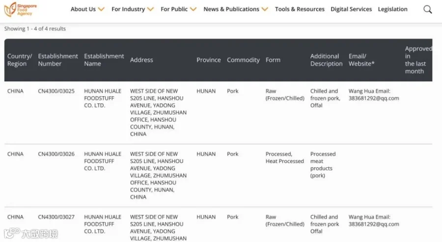
Task: Click HUNAN province in the CN4300/03026 row
Action: (206, 154)
